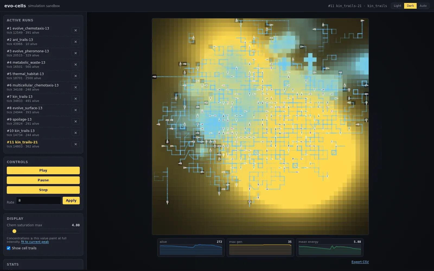The height and width of the screenshot is (271, 434).
Task: Remove run #2 ant_trails-13
Action: 76,42
